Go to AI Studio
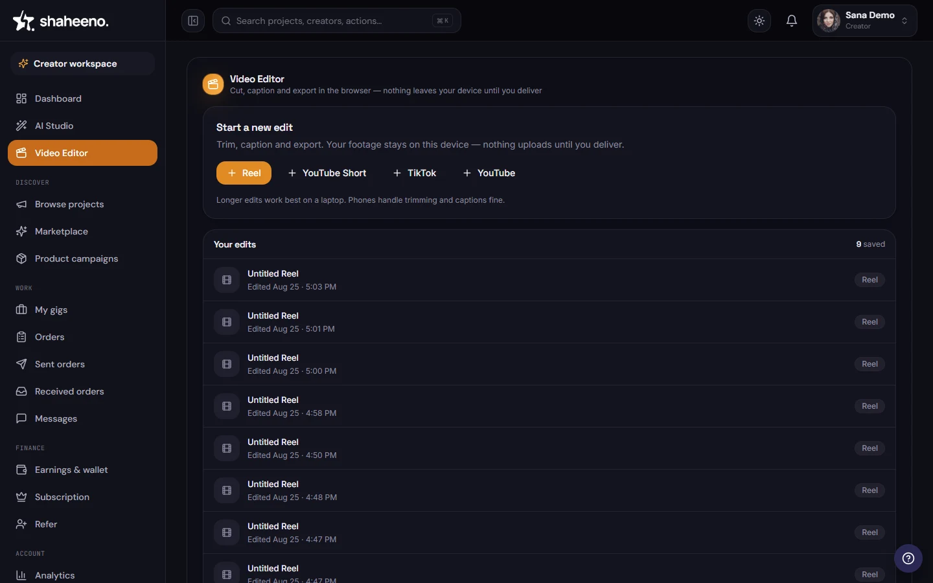 (x=82, y=126)
